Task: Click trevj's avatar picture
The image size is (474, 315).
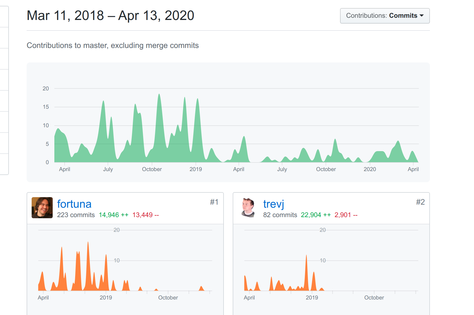Action: 248,208
